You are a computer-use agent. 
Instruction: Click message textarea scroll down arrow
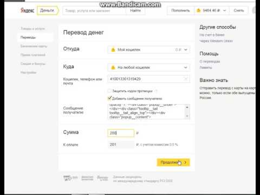[187, 116]
